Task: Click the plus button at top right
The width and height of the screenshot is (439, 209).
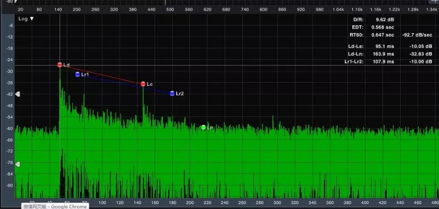Action: (433, 1)
